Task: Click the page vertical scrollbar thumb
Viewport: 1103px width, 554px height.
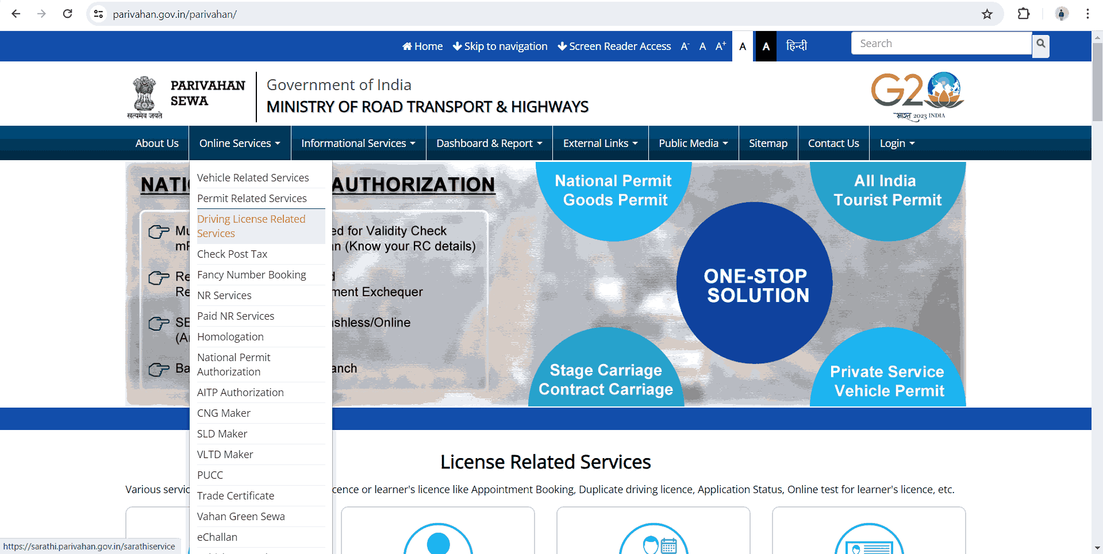Action: (x=1097, y=82)
